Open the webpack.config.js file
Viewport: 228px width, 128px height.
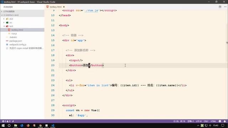pos(18,44)
